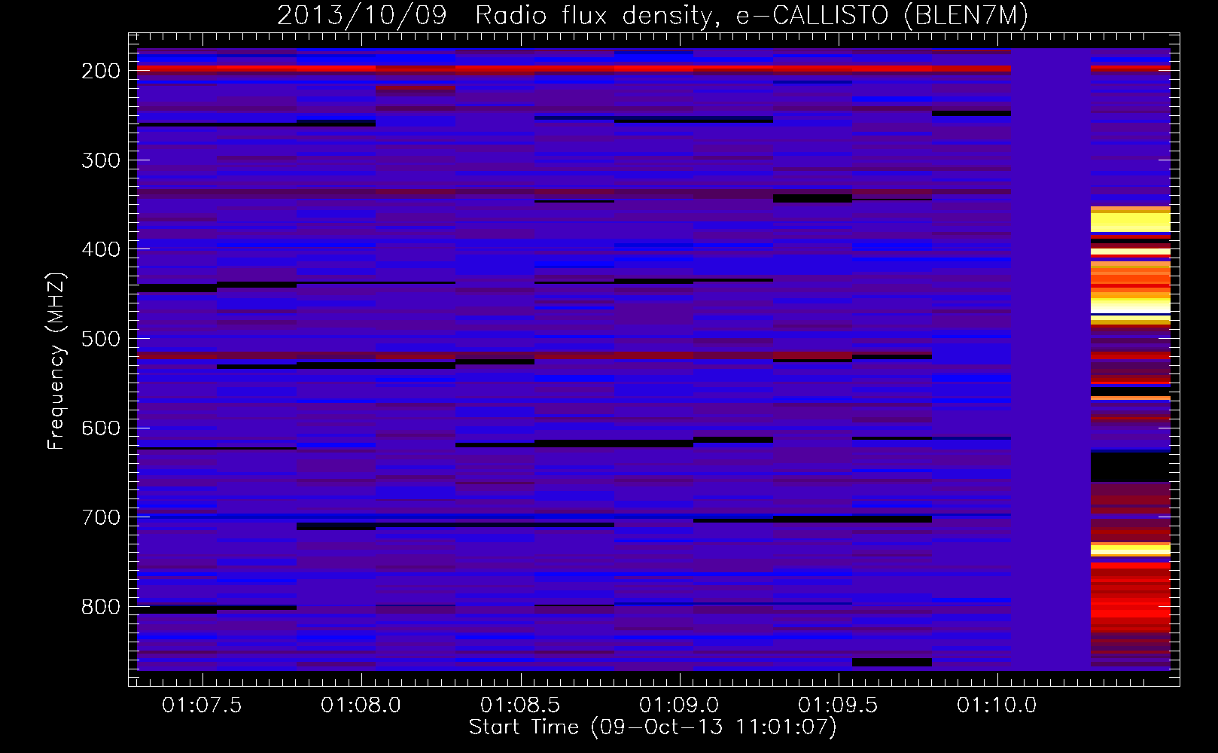
Task: Click the 200 frequency tick label
Action: click(101, 71)
